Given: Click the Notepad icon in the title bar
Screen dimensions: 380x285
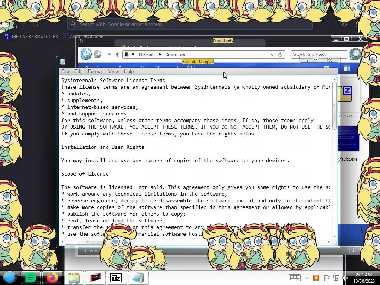Looking at the screenshot, I should (62, 62).
